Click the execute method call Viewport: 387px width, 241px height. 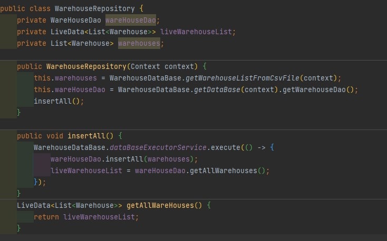pyautogui.click(x=226, y=148)
